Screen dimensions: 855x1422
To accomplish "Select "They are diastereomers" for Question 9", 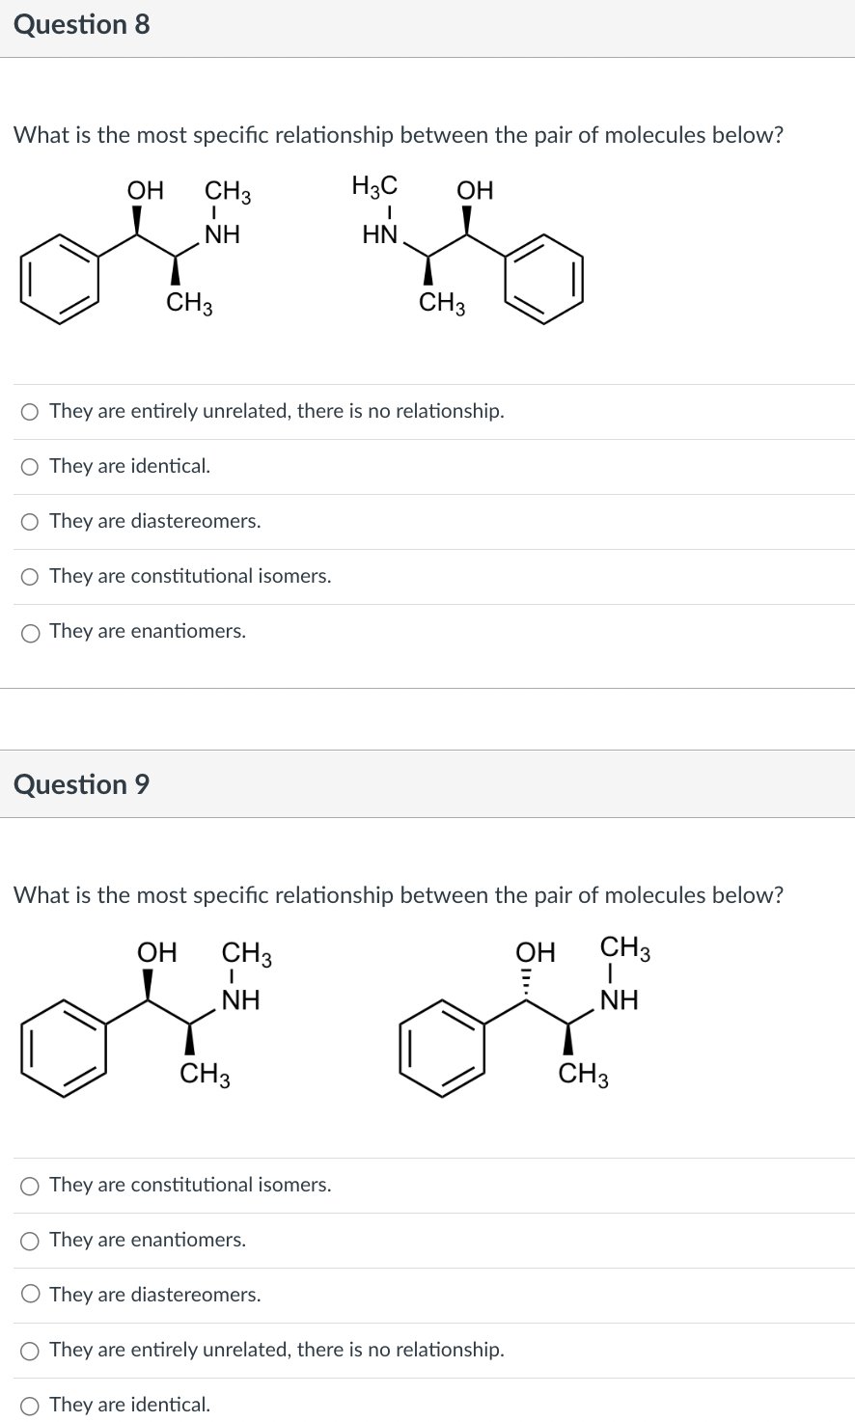I will click(x=30, y=1295).
